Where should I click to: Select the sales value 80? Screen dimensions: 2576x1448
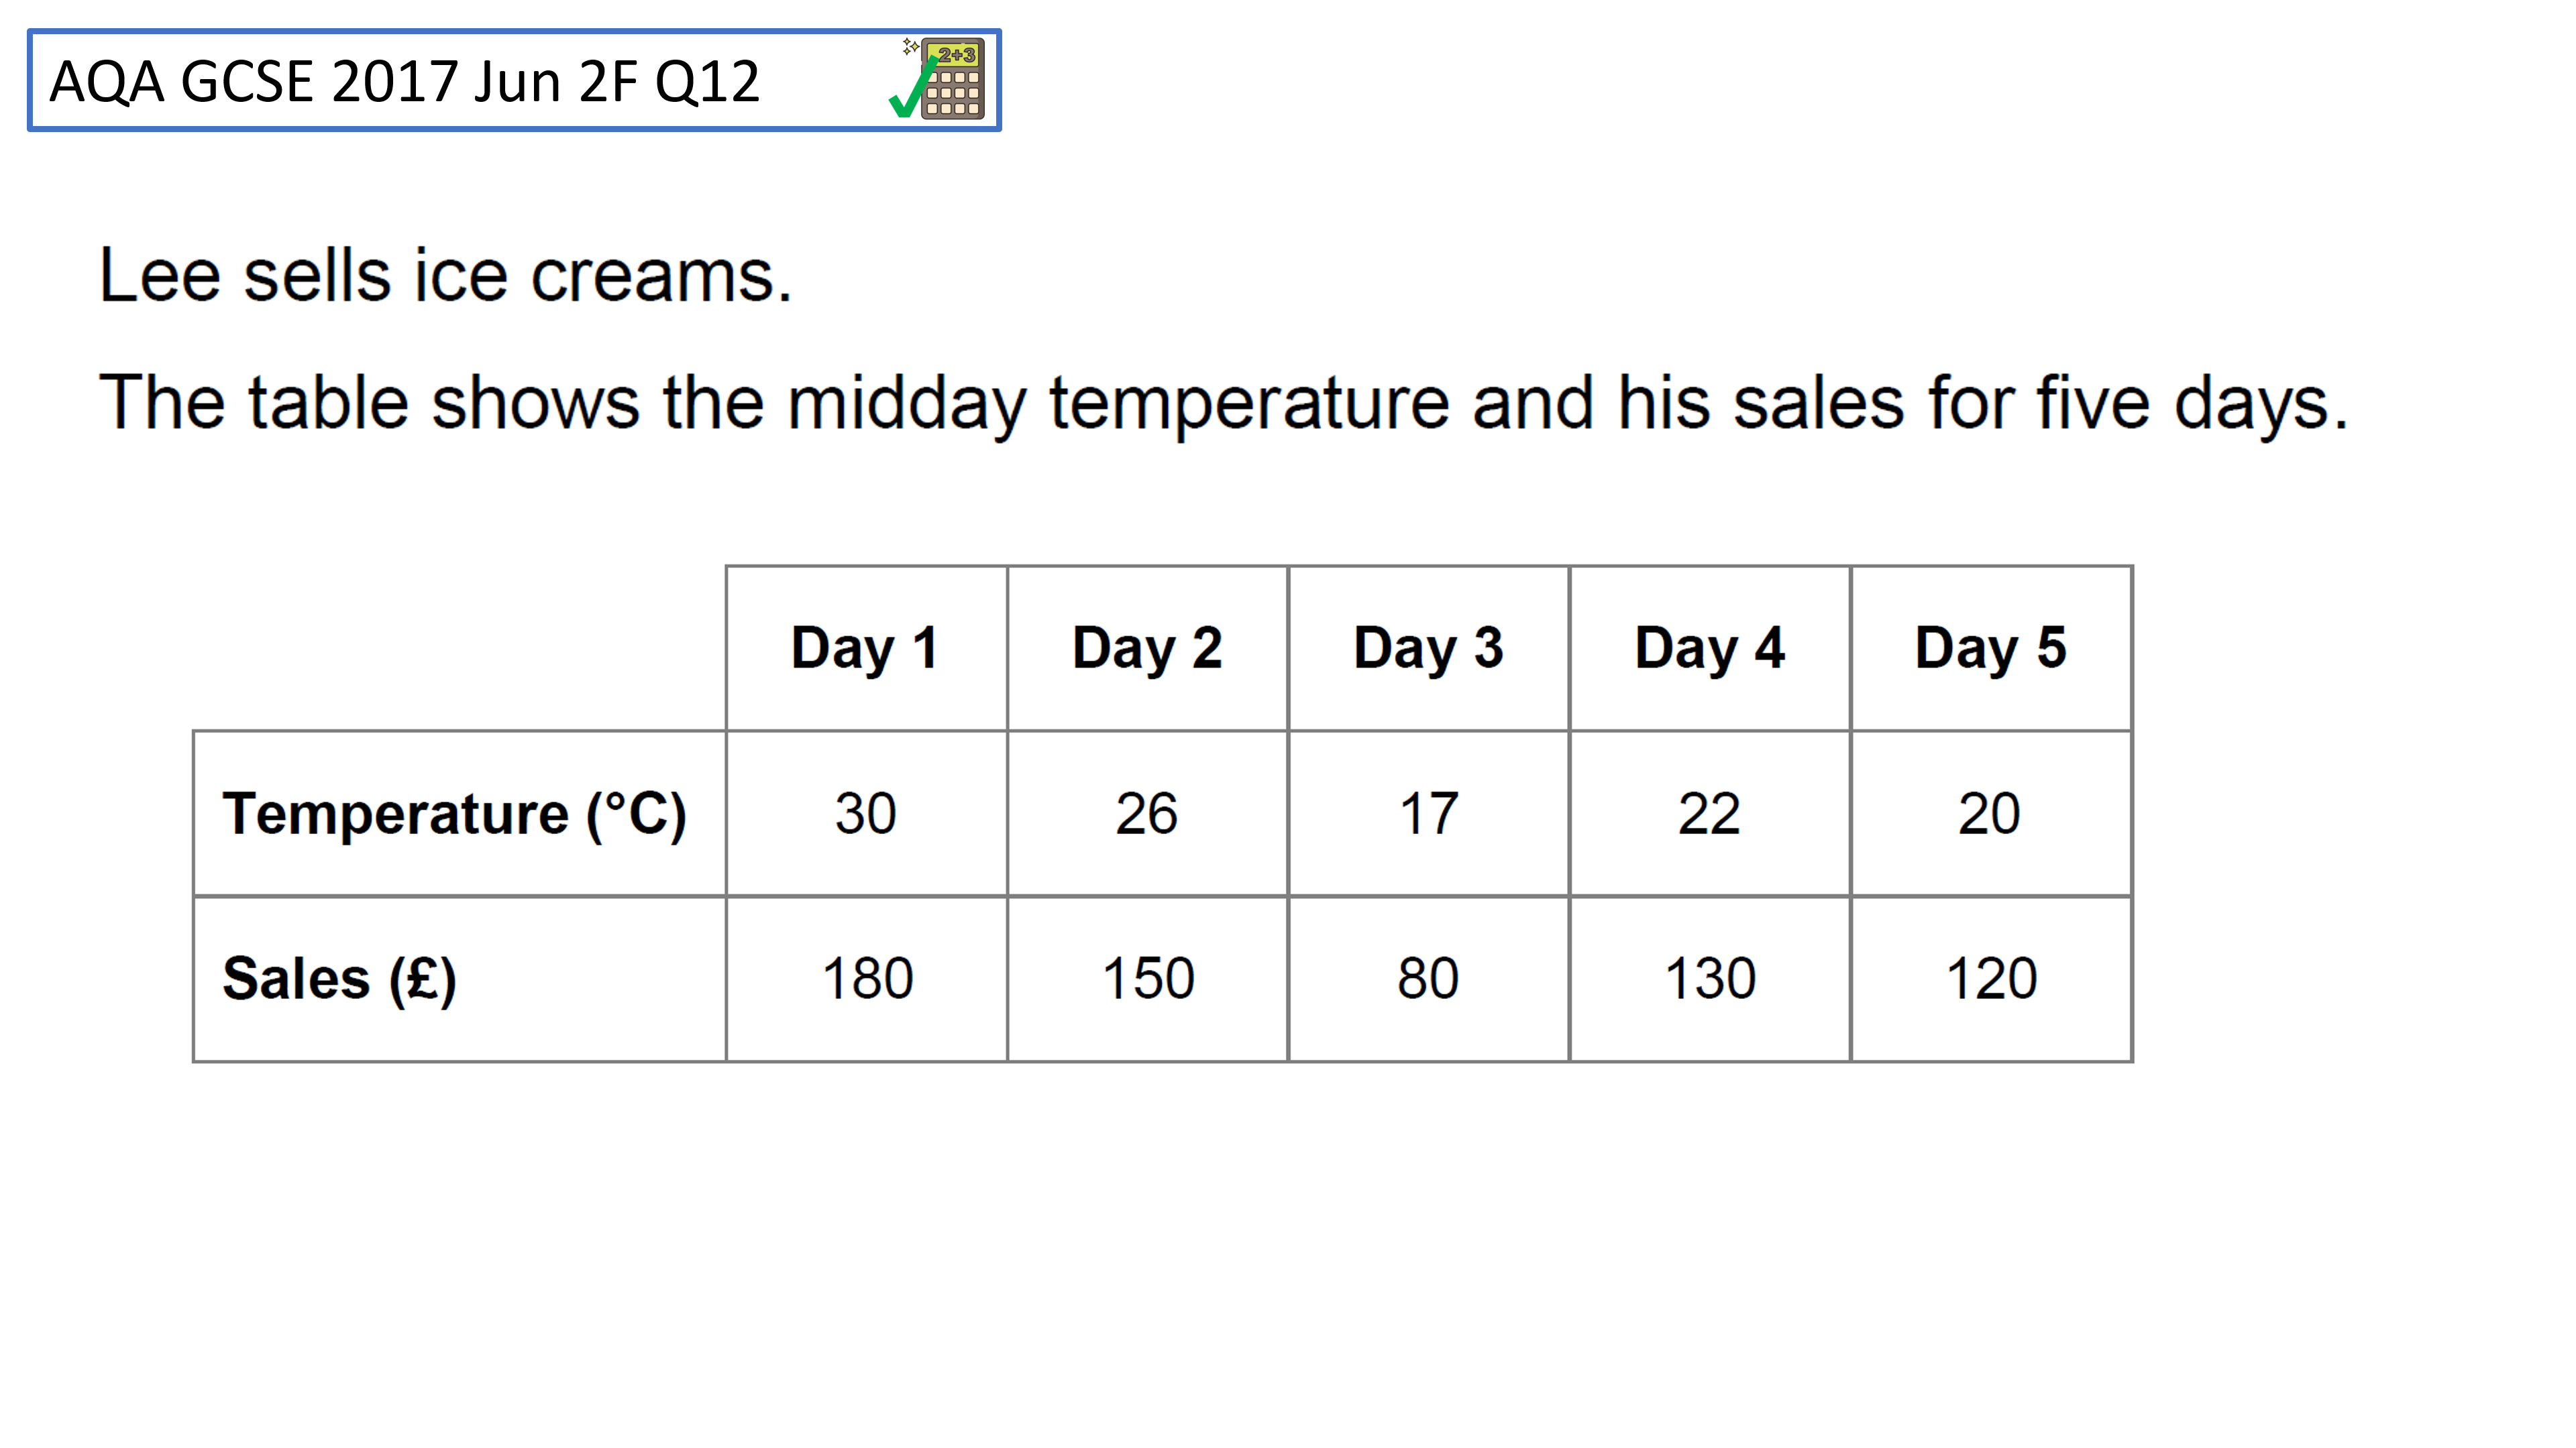(1428, 978)
